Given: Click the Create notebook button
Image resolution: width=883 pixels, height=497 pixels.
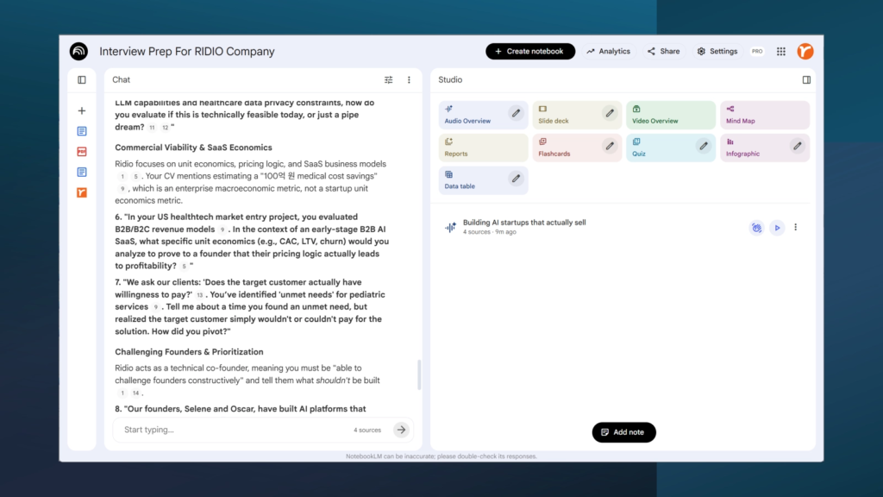Looking at the screenshot, I should (530, 52).
